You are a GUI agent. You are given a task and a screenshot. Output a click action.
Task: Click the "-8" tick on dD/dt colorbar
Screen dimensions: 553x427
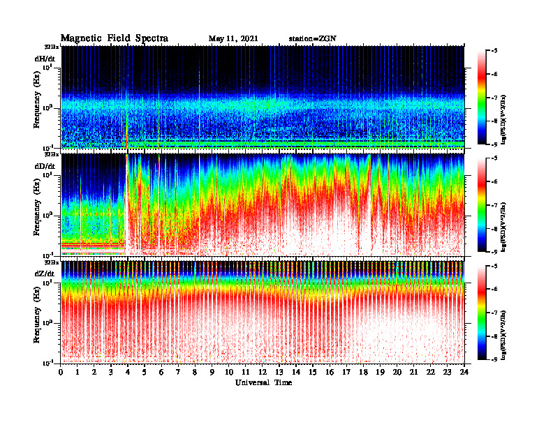coord(494,229)
